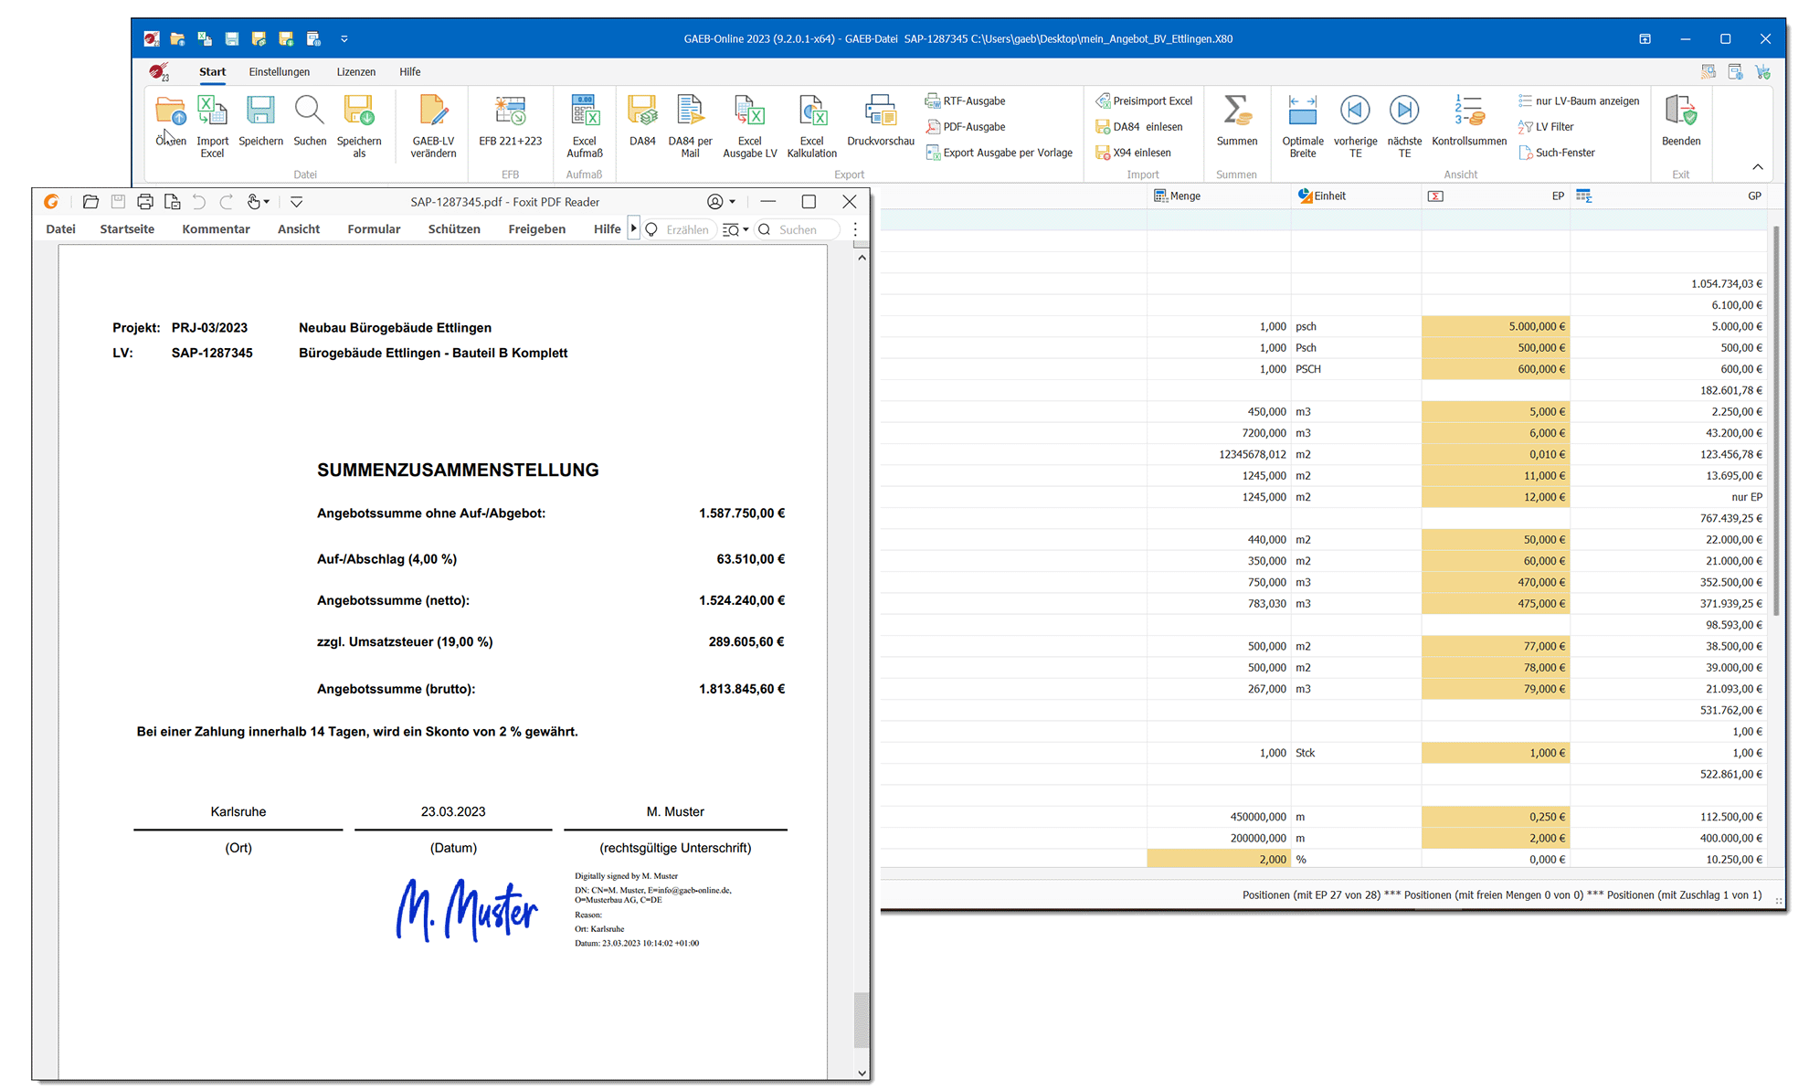The width and height of the screenshot is (1809, 1090).
Task: Click the DA84 per Mail icon
Action: pyautogui.click(x=690, y=113)
